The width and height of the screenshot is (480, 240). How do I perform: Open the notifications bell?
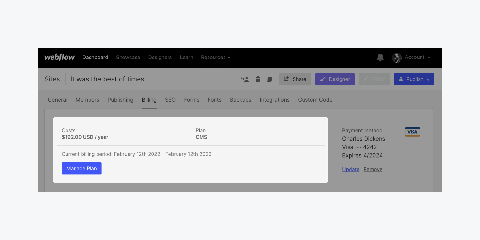380,57
